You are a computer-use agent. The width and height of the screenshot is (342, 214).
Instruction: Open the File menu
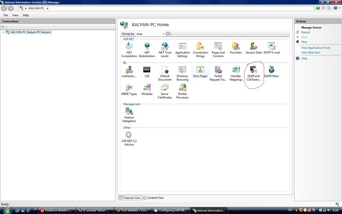[6, 16]
